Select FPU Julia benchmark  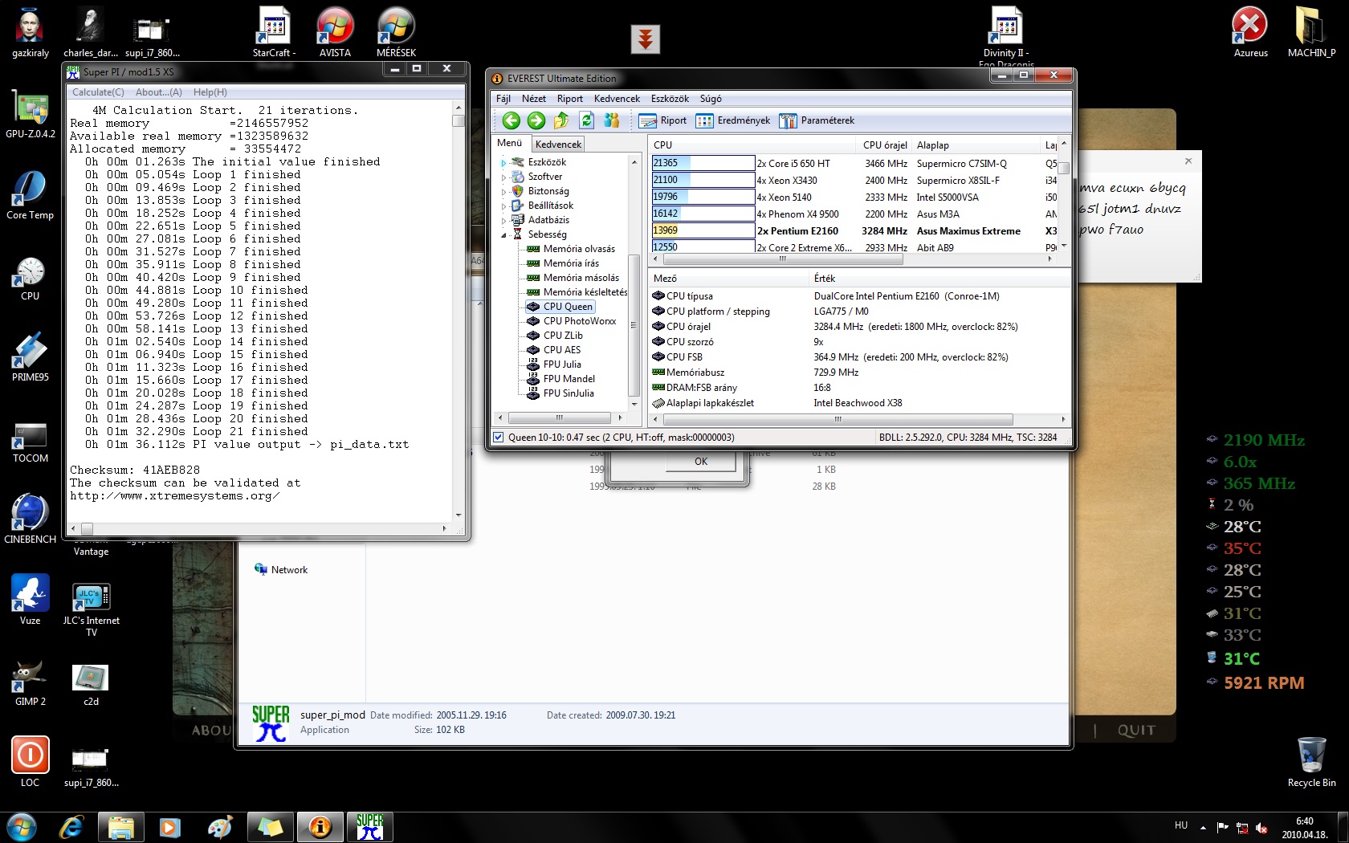[562, 364]
